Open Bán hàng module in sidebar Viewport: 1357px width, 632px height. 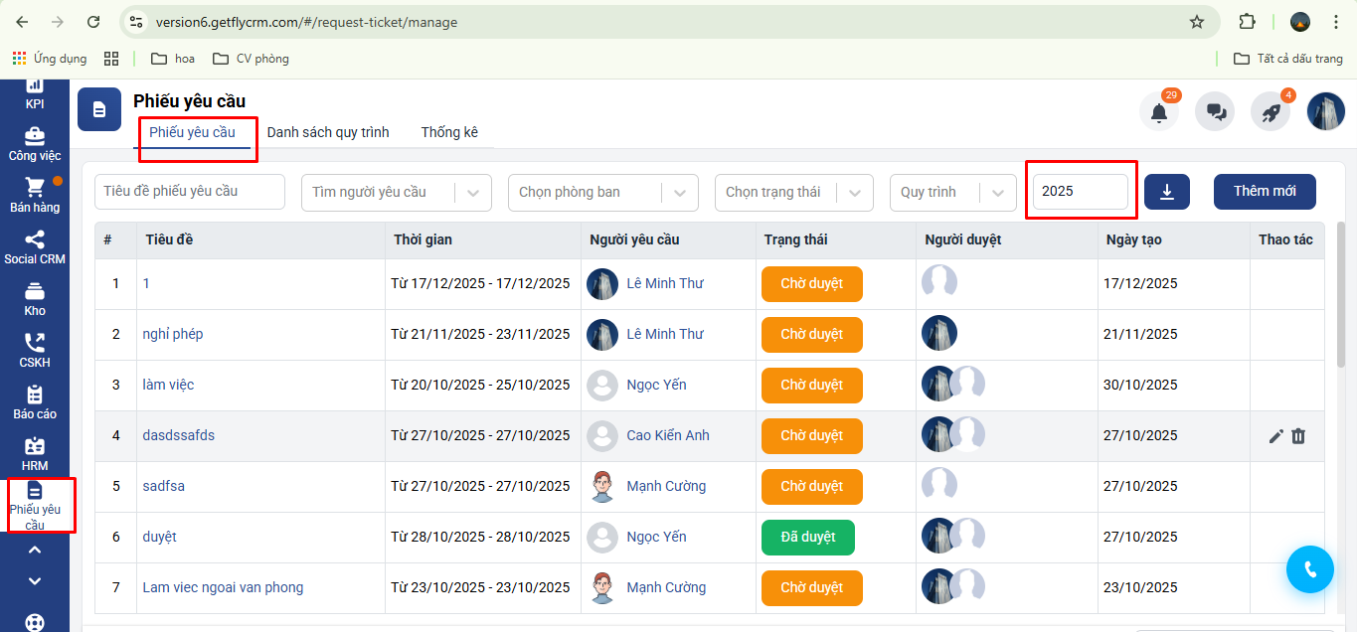[35, 196]
